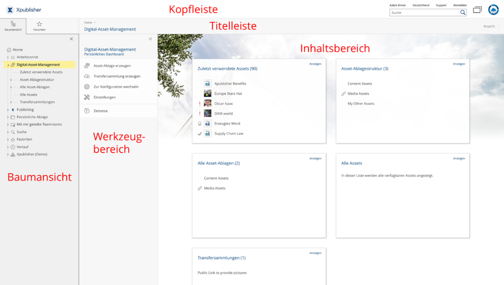Click "Public Link to provide pictures"
Viewport: 504px width, 285px height.
[222, 273]
